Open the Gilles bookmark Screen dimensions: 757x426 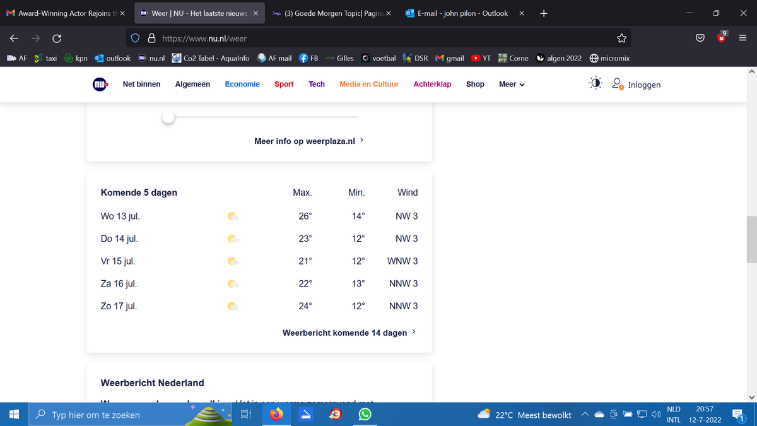pyautogui.click(x=339, y=58)
